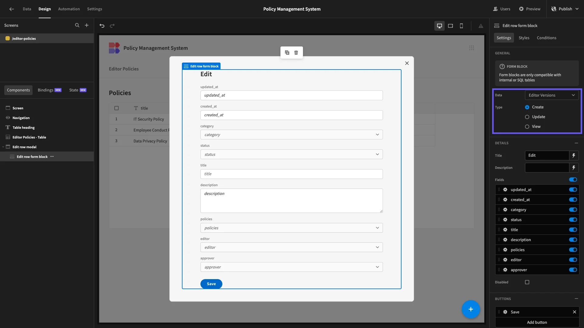Open search screens magnifier icon
Screen dimensions: 584x328
(77, 26)
